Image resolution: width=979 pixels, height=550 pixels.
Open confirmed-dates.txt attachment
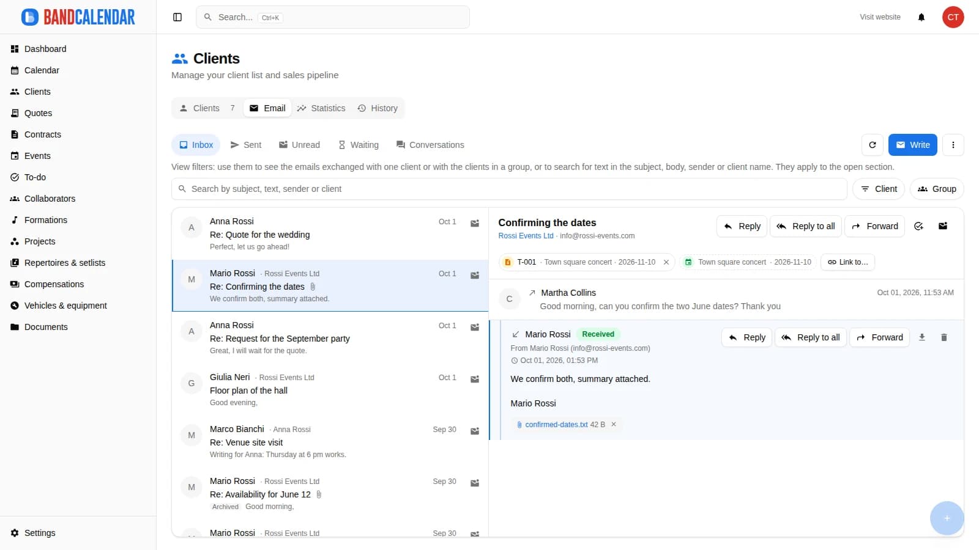coord(556,424)
